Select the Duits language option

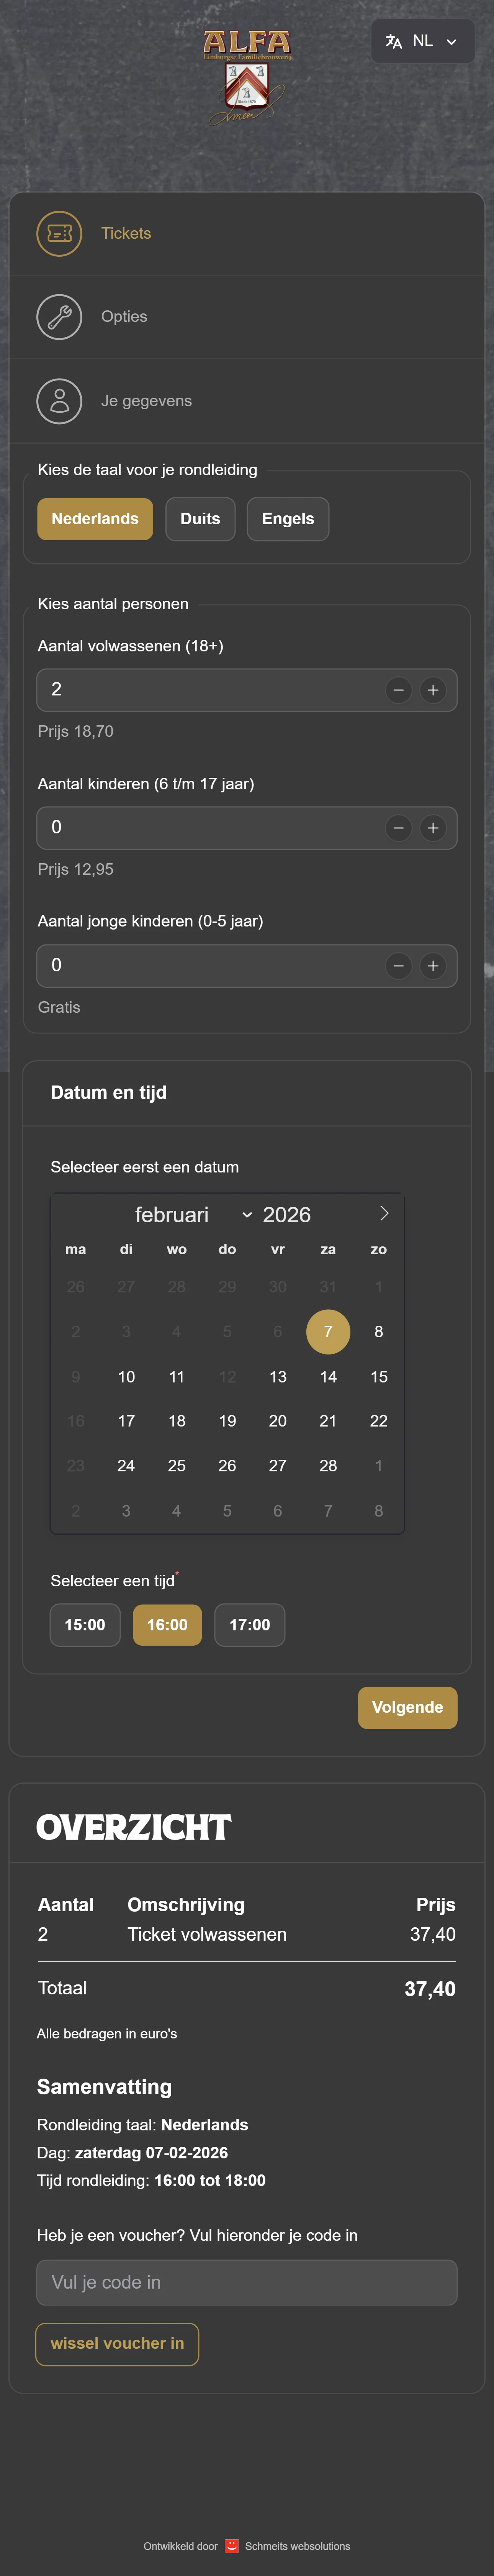coord(200,519)
